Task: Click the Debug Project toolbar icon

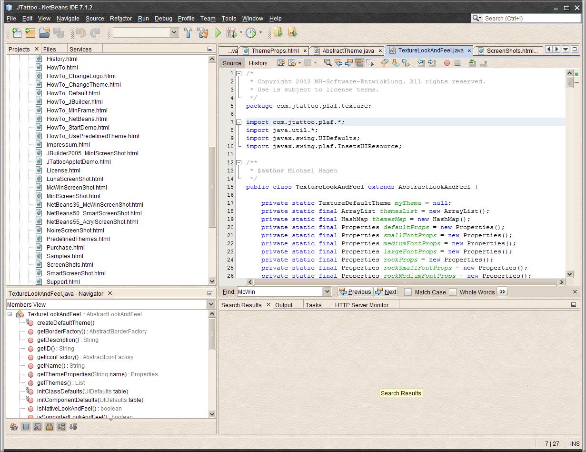Action: click(x=232, y=32)
